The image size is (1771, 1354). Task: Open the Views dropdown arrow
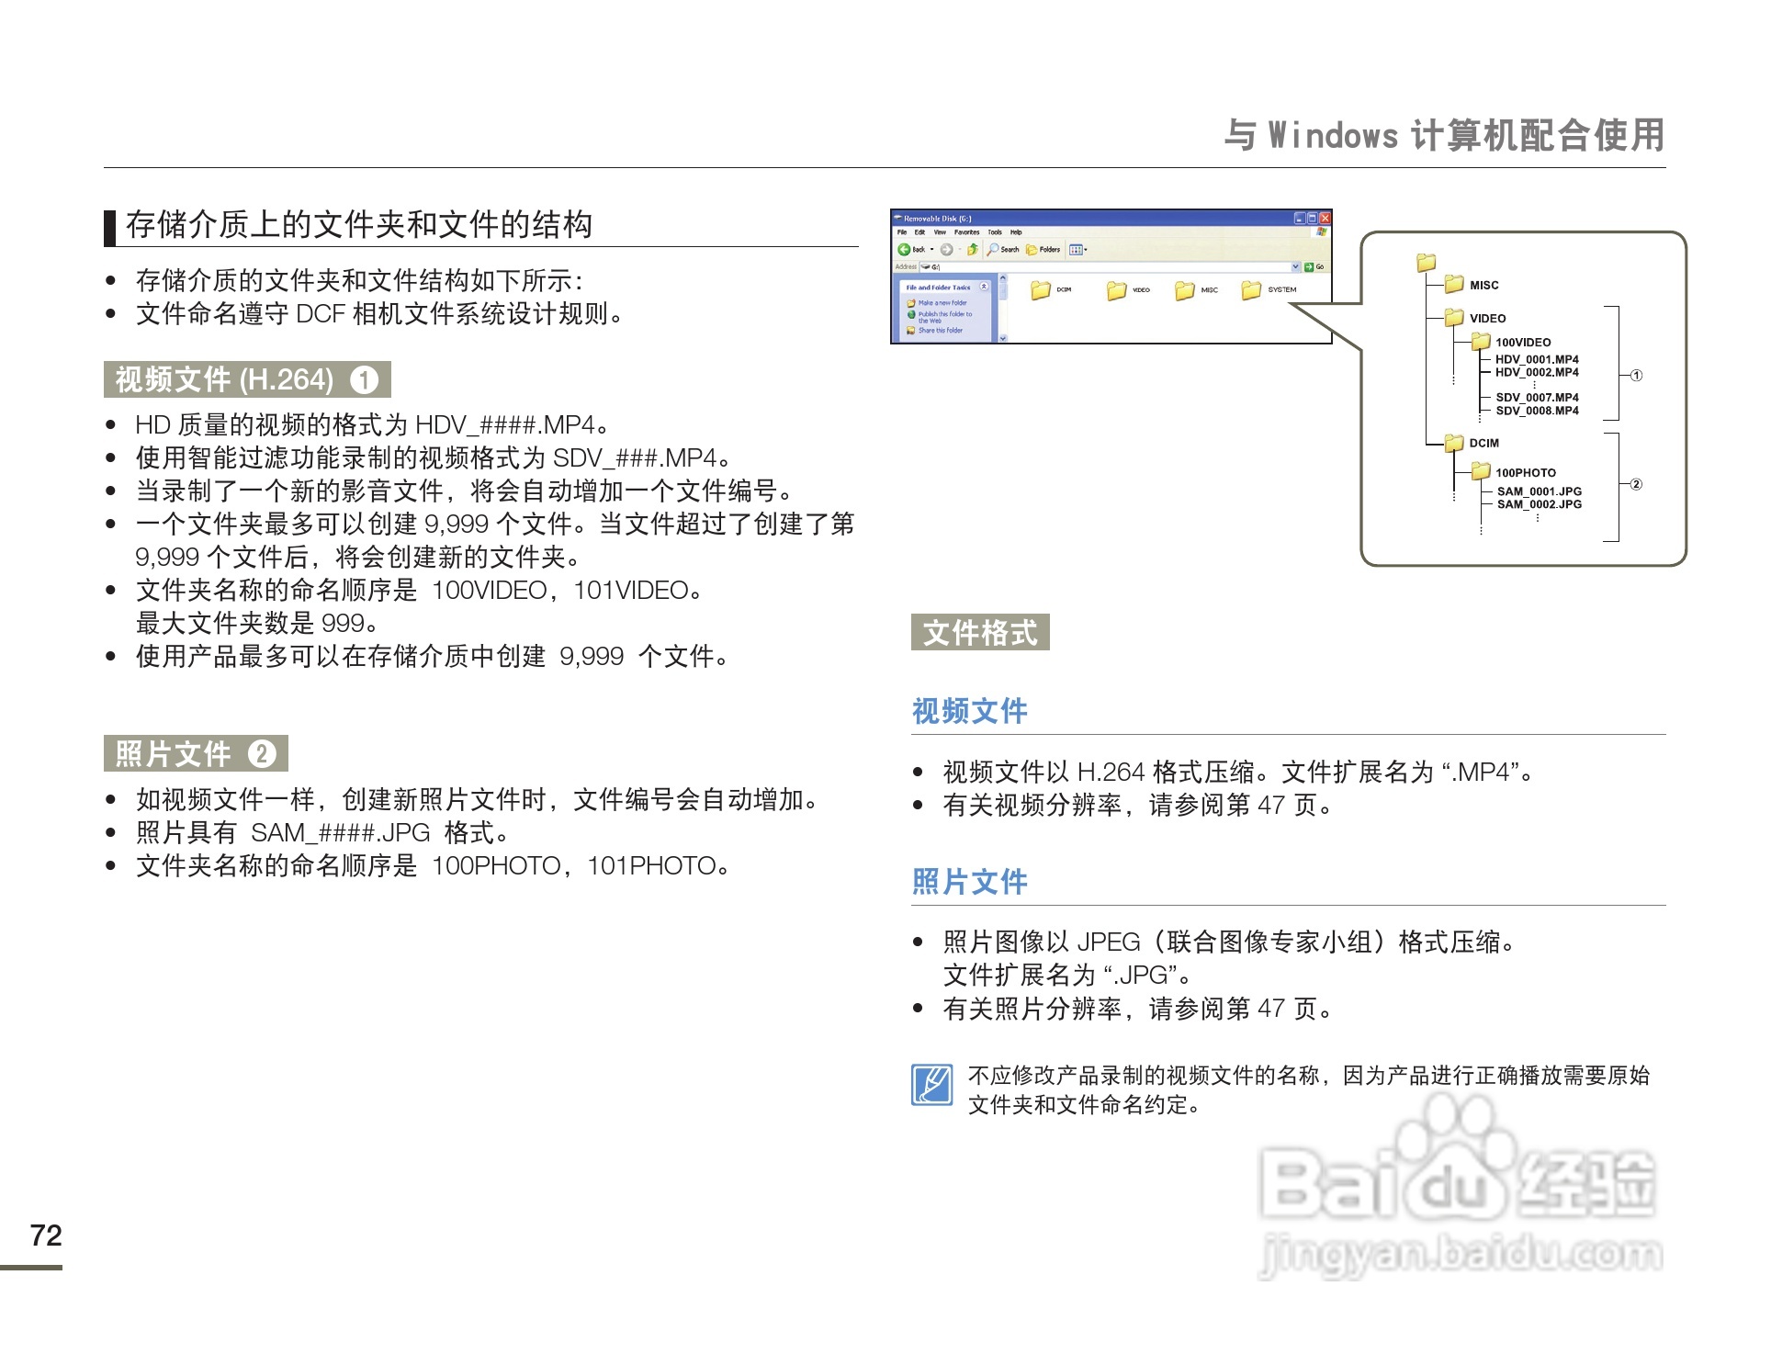click(1086, 250)
